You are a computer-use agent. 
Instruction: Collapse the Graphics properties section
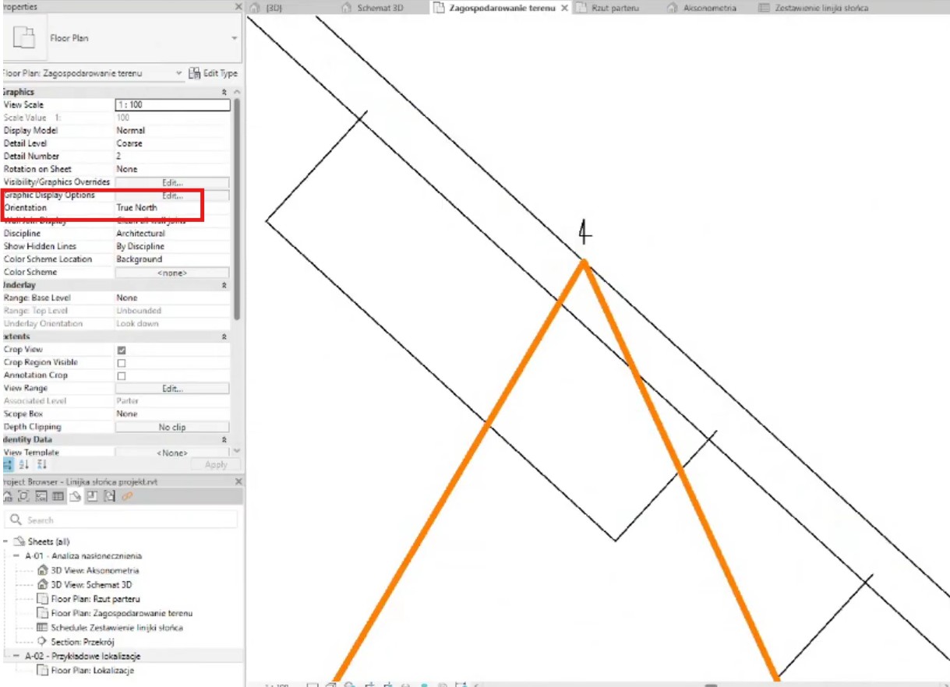[224, 92]
